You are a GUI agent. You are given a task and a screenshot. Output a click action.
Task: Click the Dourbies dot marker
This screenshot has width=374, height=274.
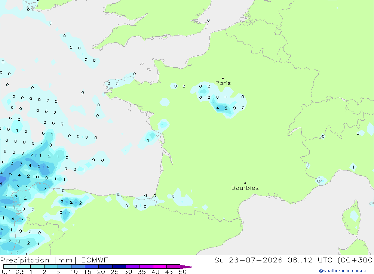point(245,183)
